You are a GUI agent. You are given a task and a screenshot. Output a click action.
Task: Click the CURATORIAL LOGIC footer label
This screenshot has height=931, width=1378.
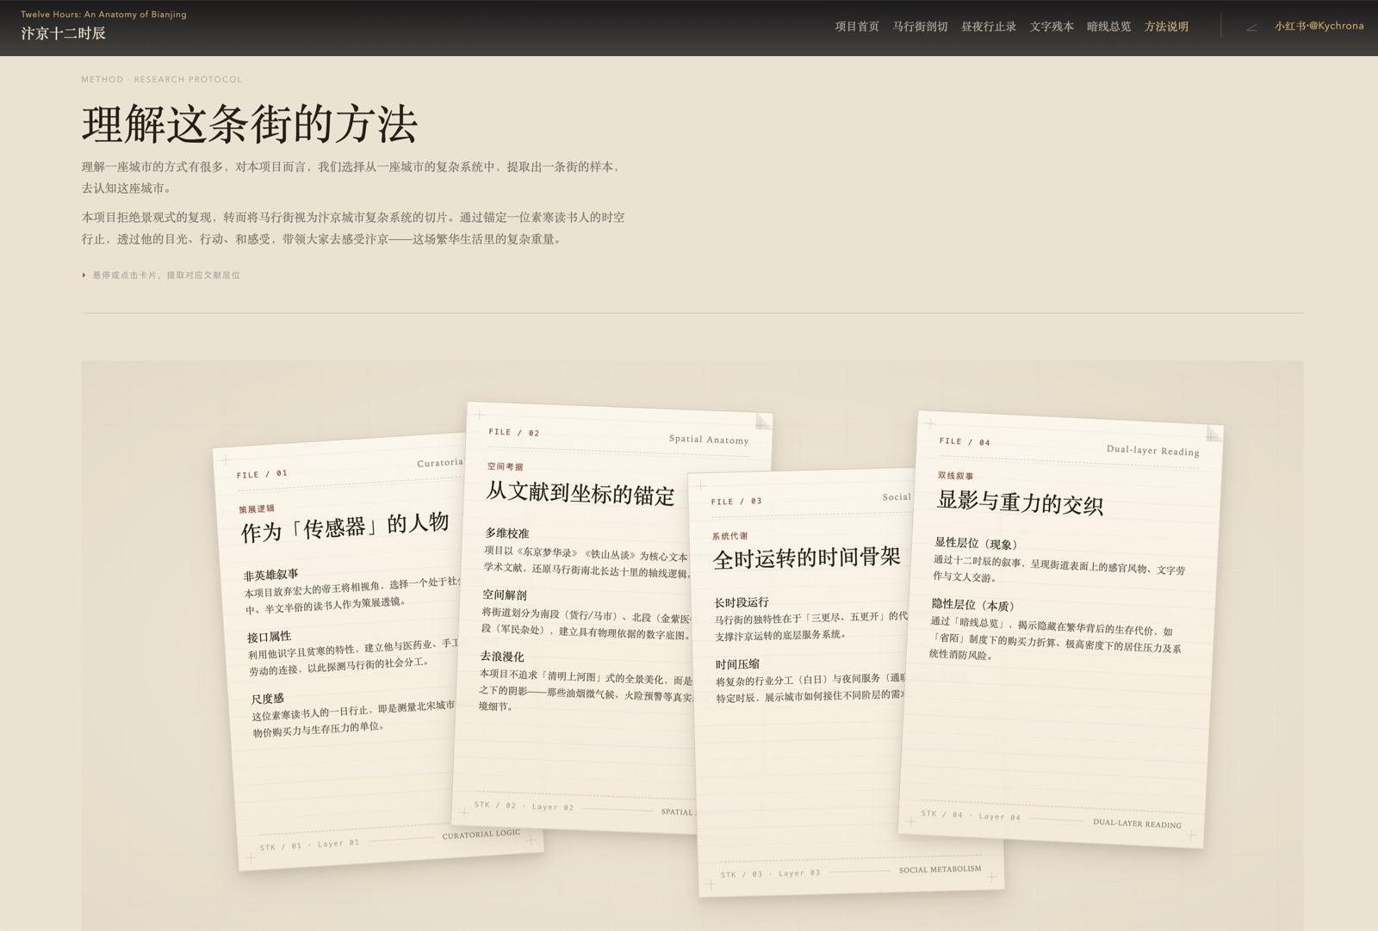[x=481, y=834]
